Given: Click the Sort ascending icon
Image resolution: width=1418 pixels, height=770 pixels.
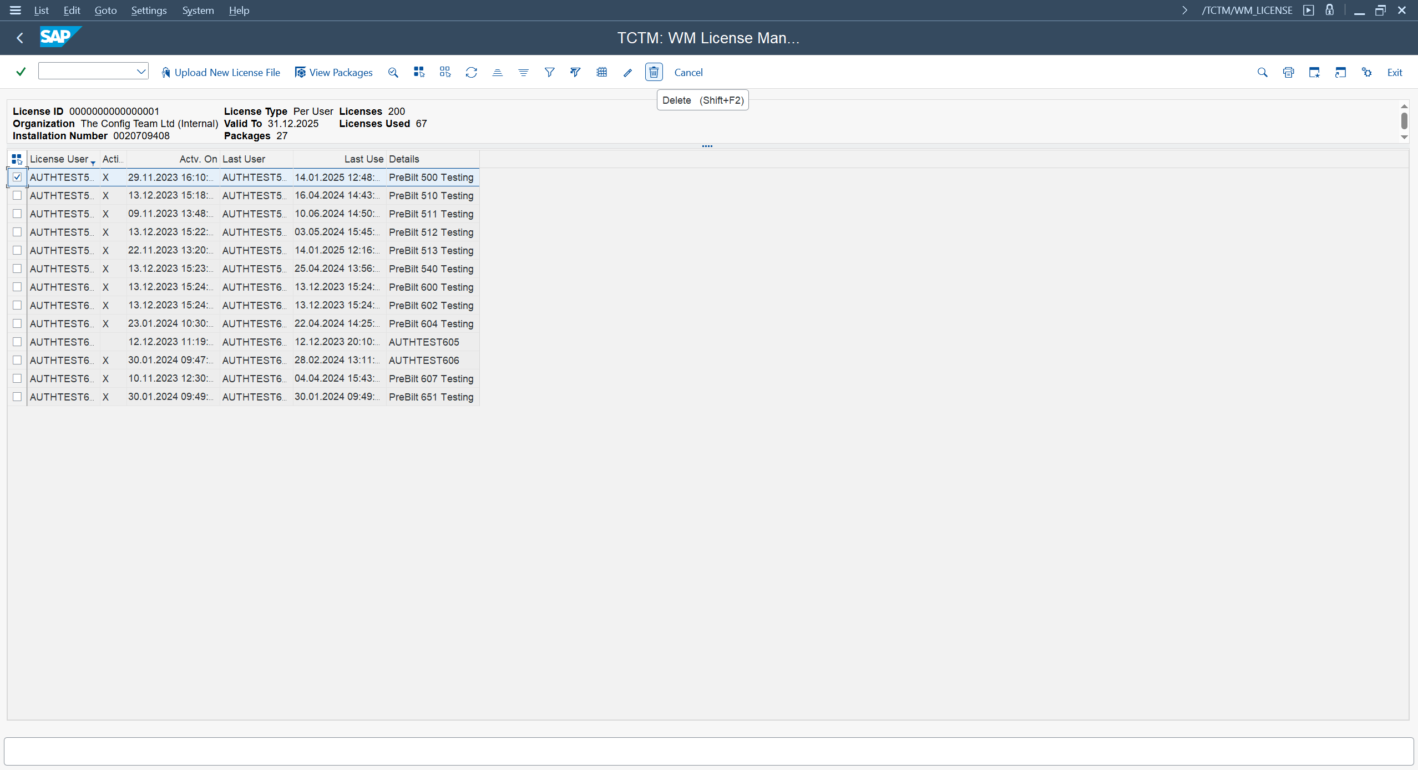Looking at the screenshot, I should tap(497, 72).
